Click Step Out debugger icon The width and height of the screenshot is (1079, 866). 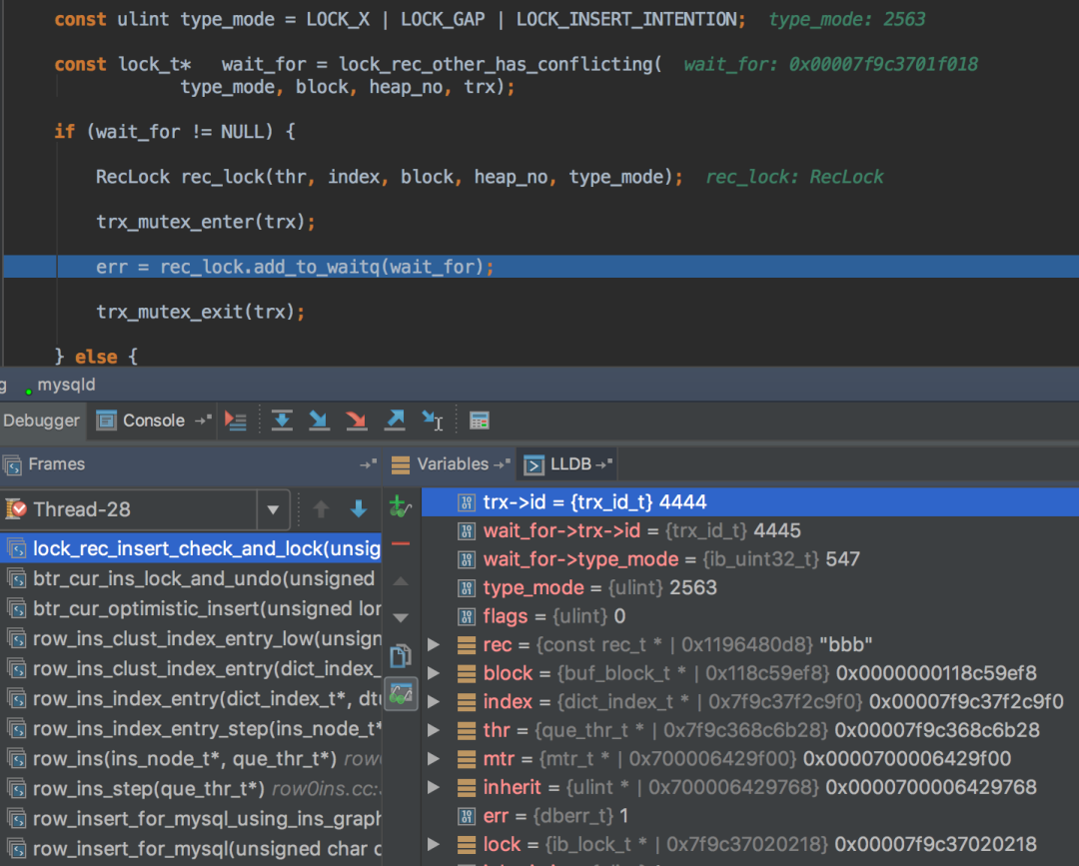coord(395,421)
